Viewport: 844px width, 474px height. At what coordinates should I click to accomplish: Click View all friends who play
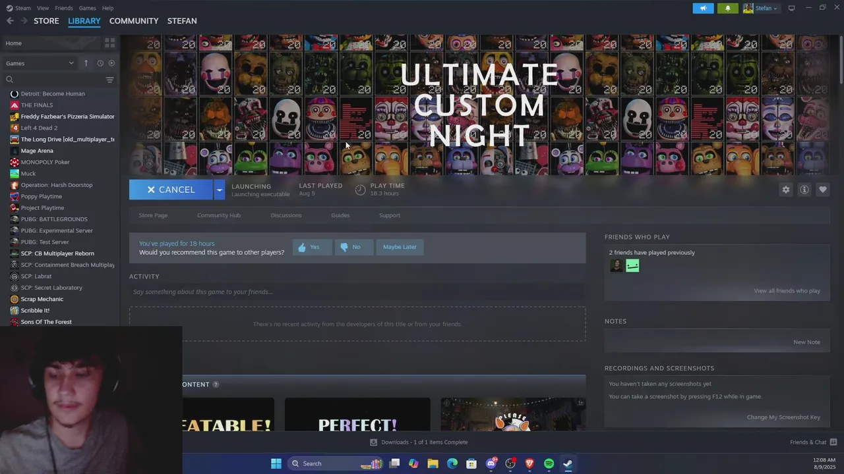coord(787,291)
